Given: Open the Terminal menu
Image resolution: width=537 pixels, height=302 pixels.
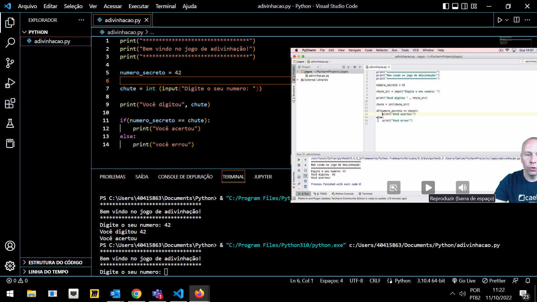Looking at the screenshot, I should [166, 6].
